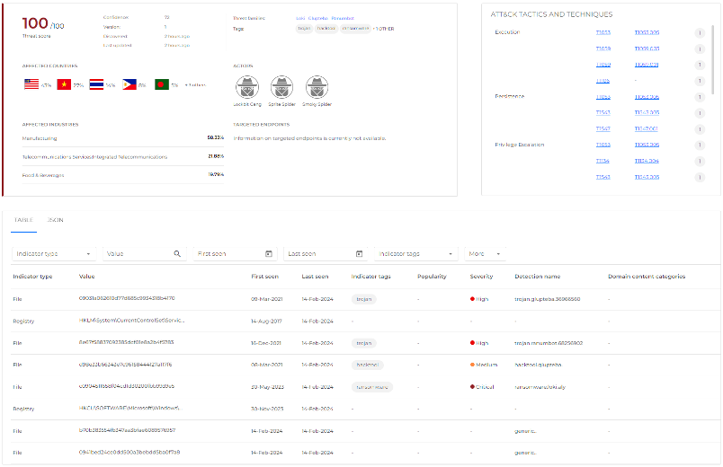Click the first T1053 technique link under Execution

pos(602,32)
